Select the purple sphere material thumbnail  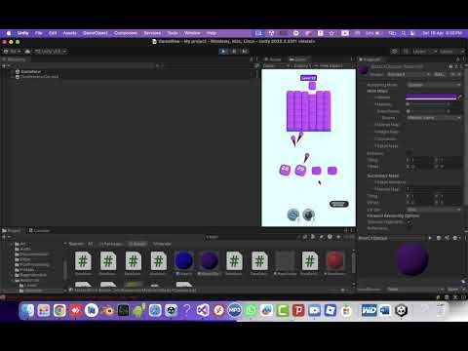[x=209, y=260]
